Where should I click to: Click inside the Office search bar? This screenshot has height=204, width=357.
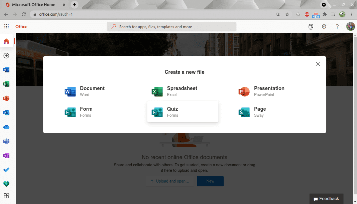[171, 26]
